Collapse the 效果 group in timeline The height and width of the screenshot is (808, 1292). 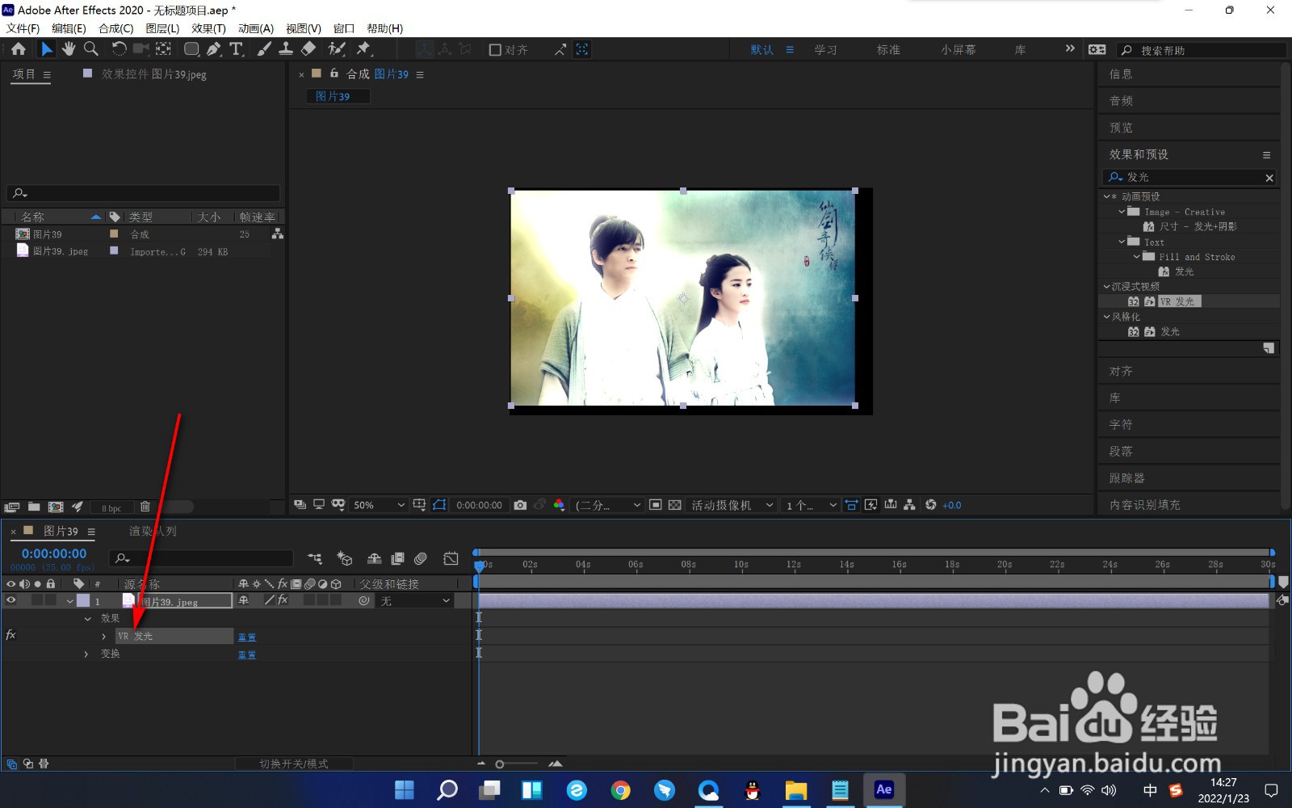pyautogui.click(x=87, y=619)
